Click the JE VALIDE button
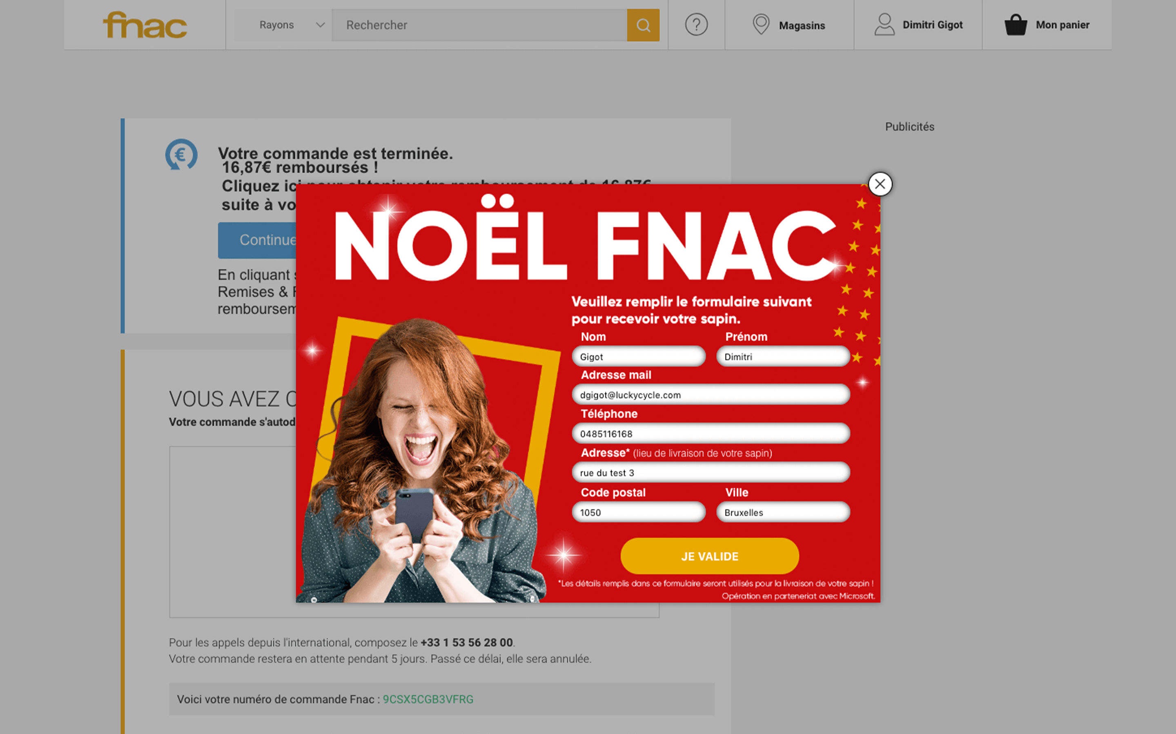This screenshot has height=734, width=1176. pyautogui.click(x=709, y=556)
